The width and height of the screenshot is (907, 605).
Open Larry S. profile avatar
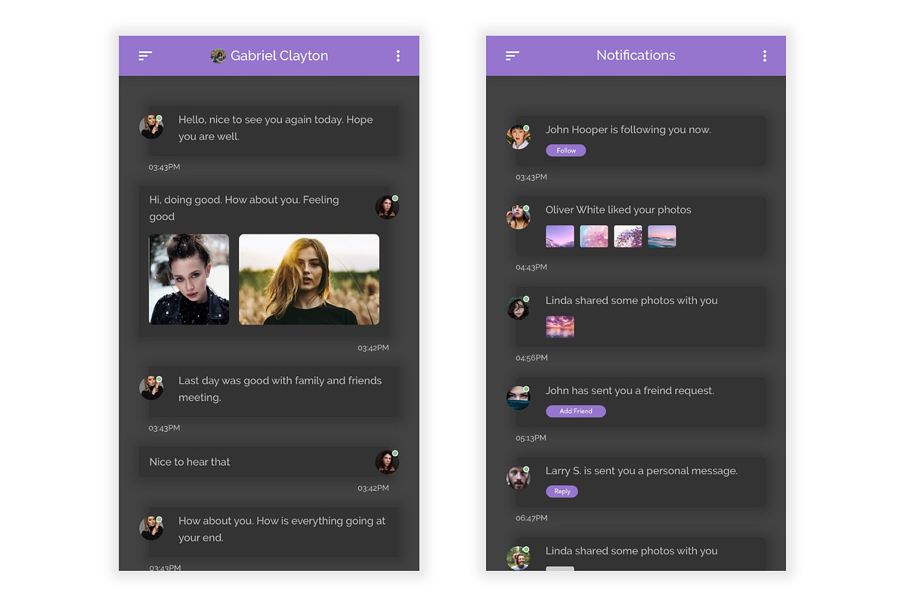click(519, 478)
